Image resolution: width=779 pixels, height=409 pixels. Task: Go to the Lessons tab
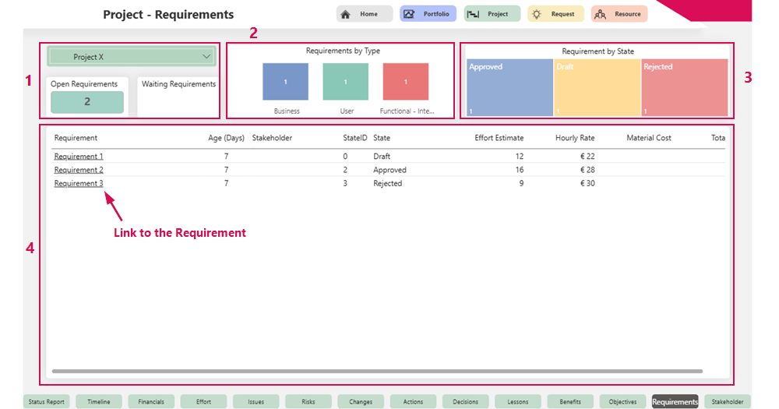click(518, 401)
